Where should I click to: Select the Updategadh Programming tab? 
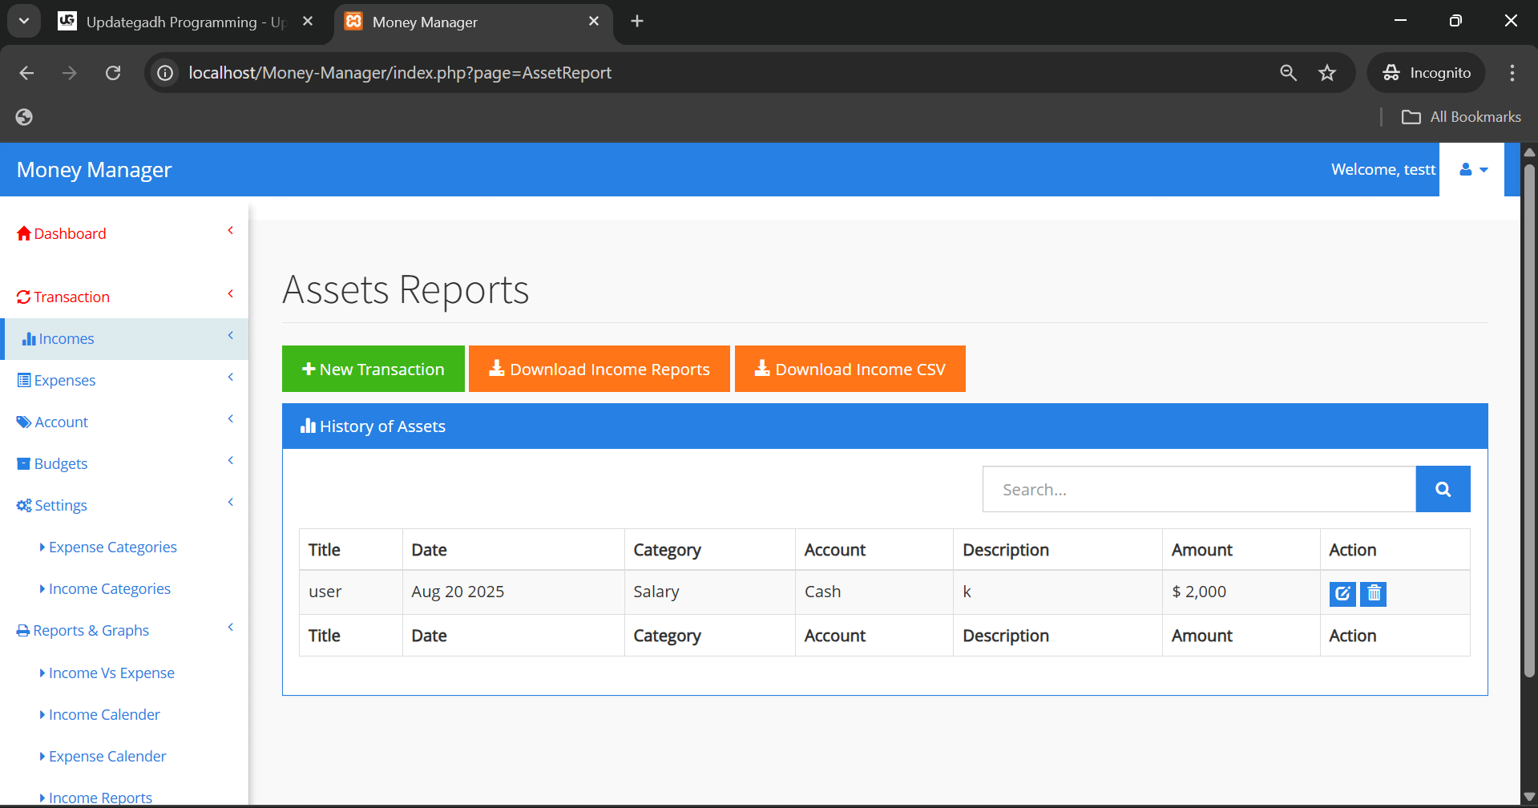point(176,22)
